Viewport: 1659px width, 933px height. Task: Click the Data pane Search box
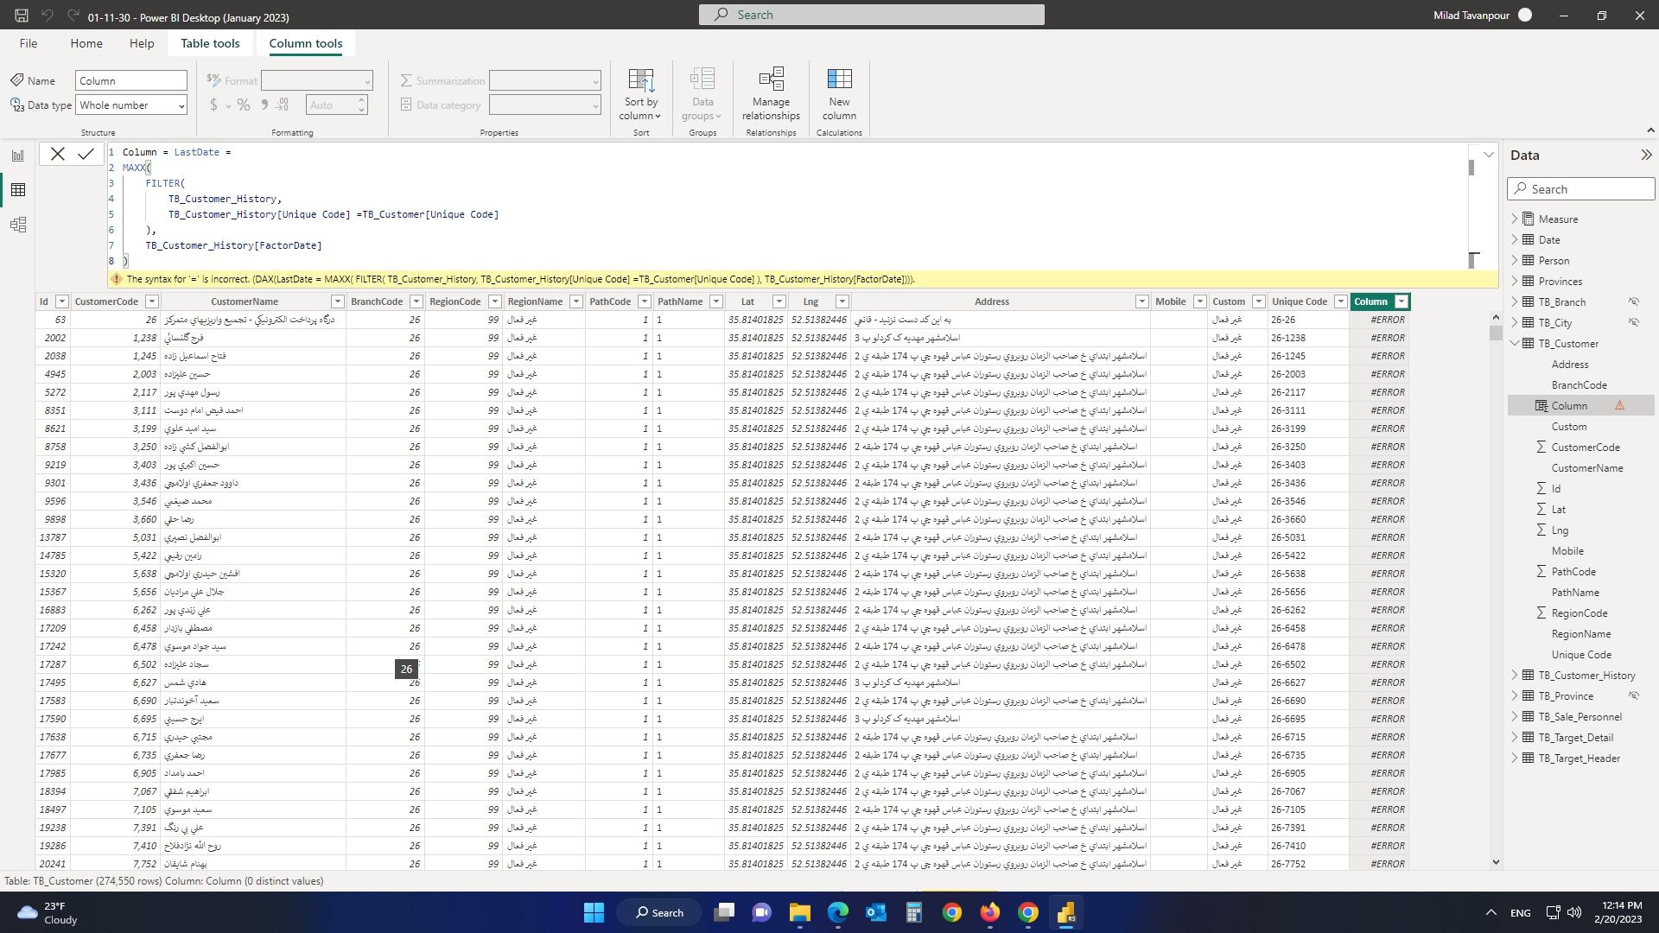pos(1581,189)
